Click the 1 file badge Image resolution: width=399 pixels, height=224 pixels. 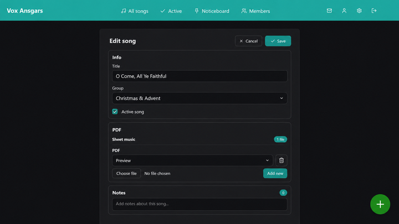click(x=280, y=139)
